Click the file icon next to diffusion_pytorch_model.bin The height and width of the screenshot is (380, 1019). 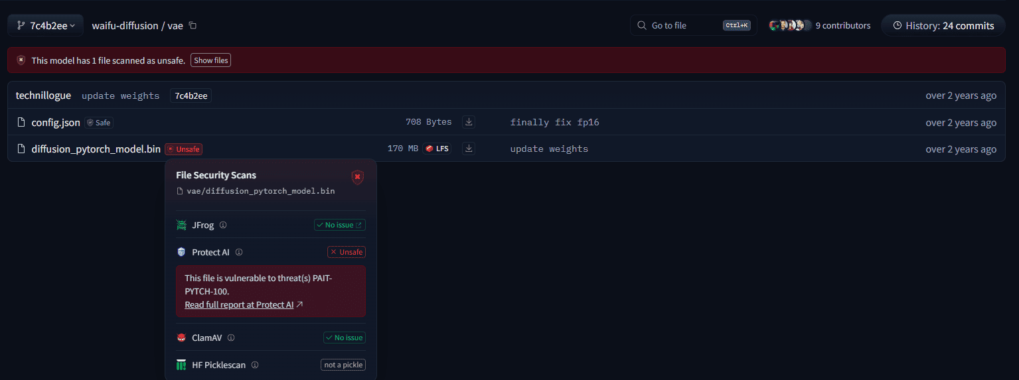tap(21, 149)
